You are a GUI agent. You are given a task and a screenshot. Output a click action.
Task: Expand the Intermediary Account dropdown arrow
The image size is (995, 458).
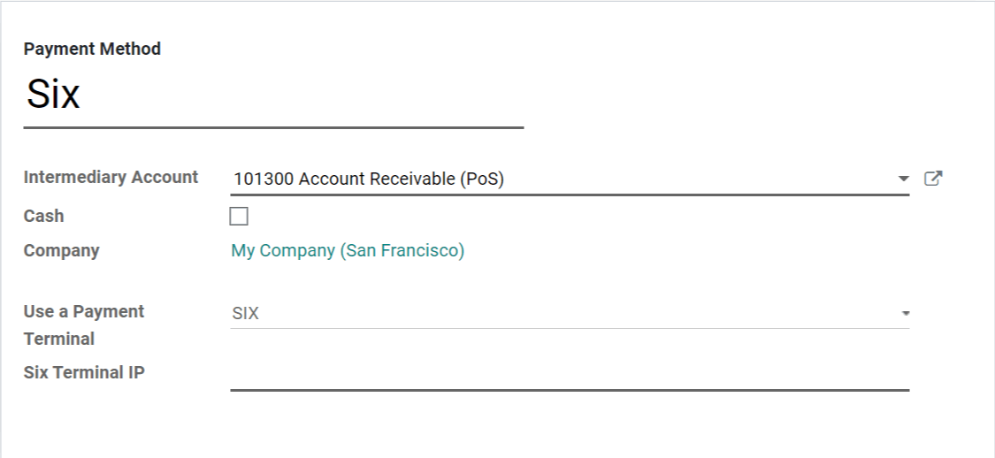pos(903,179)
